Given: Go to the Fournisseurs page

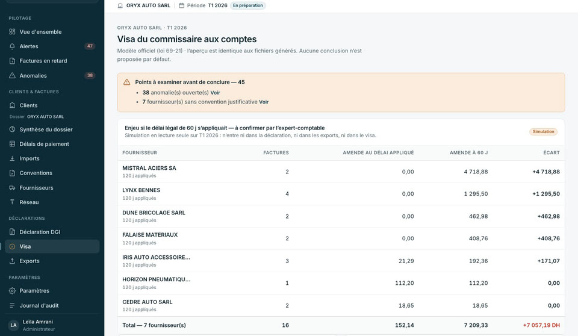Looking at the screenshot, I should coord(52,188).
